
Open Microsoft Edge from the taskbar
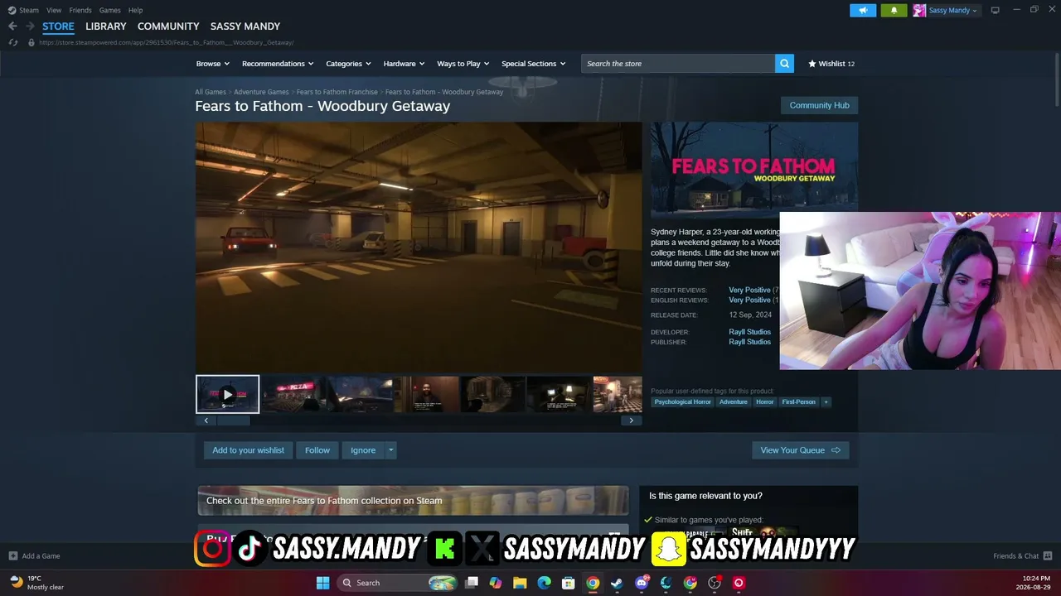click(544, 583)
